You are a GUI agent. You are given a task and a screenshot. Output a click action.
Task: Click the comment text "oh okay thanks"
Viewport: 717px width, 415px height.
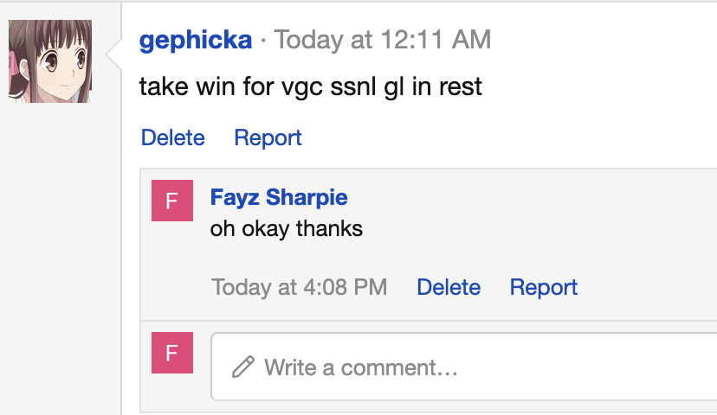287,229
